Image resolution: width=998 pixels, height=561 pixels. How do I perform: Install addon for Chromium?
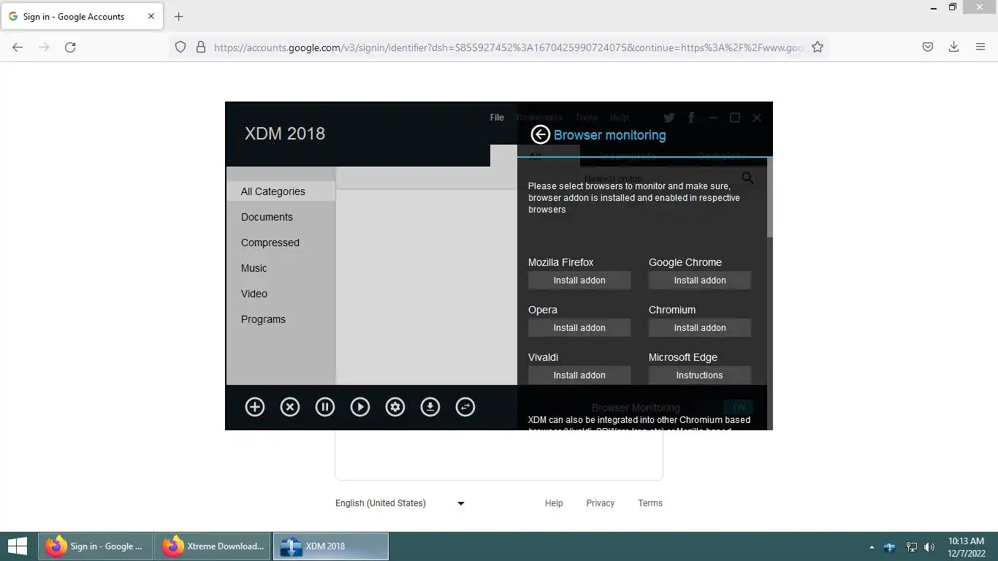coord(700,328)
